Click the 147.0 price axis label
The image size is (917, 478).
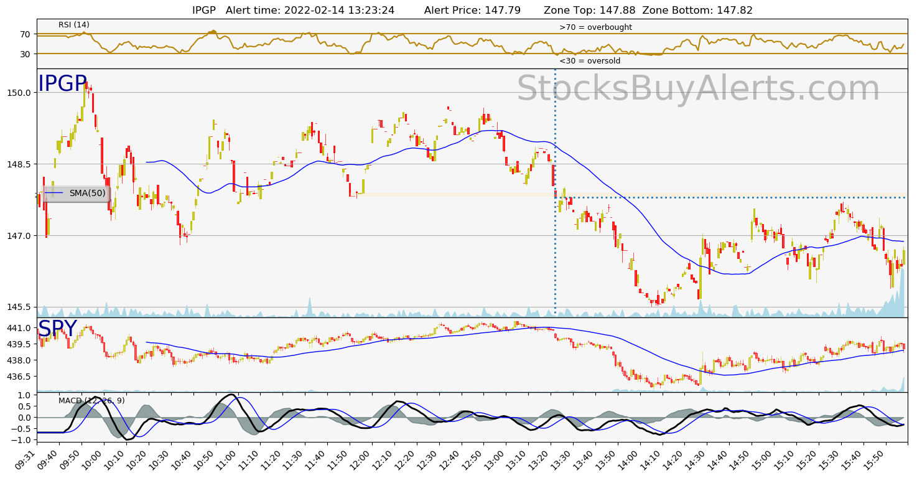21,236
